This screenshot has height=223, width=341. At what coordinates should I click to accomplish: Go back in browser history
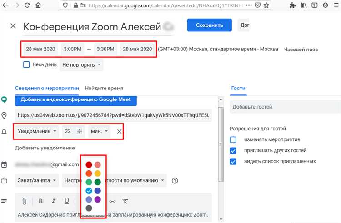tap(5, 5)
